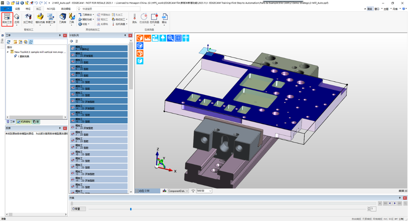Click the tool-down arrow icon in viewport toolbar
The width and height of the screenshot is (408, 221).
(163, 38)
